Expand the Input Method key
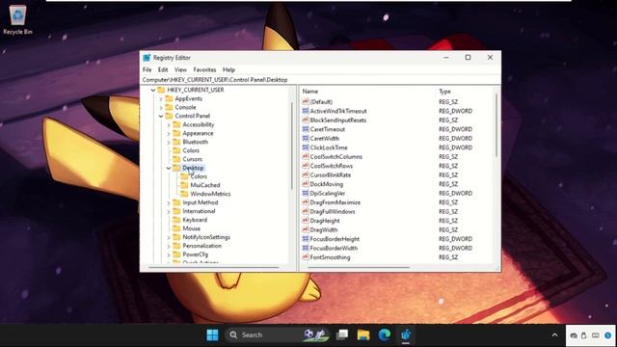 point(169,202)
